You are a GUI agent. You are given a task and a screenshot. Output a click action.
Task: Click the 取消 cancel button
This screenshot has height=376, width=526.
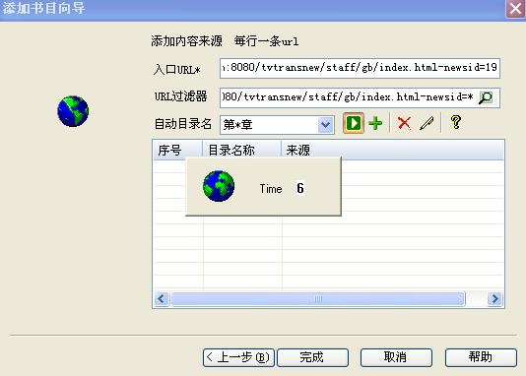pyautogui.click(x=396, y=357)
